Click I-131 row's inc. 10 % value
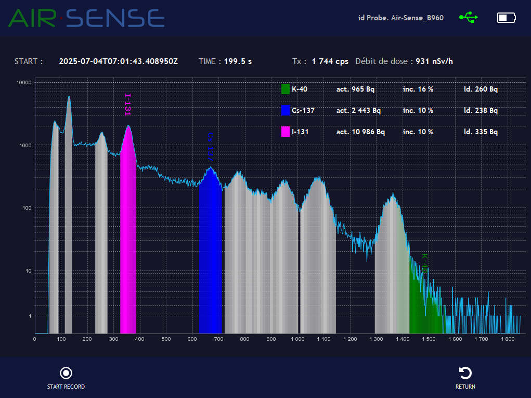 (418, 132)
